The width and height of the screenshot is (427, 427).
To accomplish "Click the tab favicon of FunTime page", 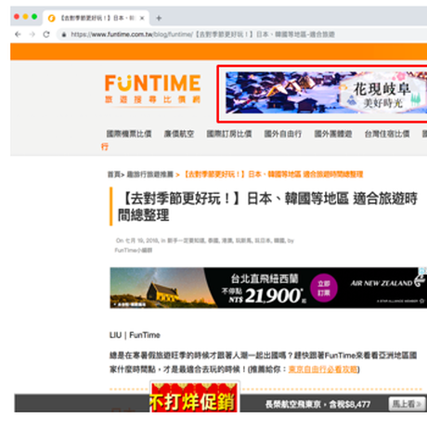I will tap(52, 19).
